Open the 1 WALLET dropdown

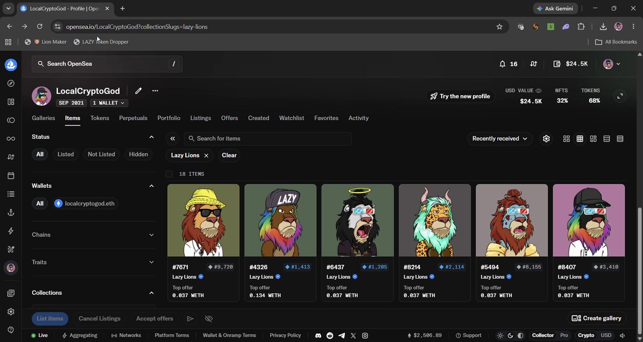[x=109, y=103]
